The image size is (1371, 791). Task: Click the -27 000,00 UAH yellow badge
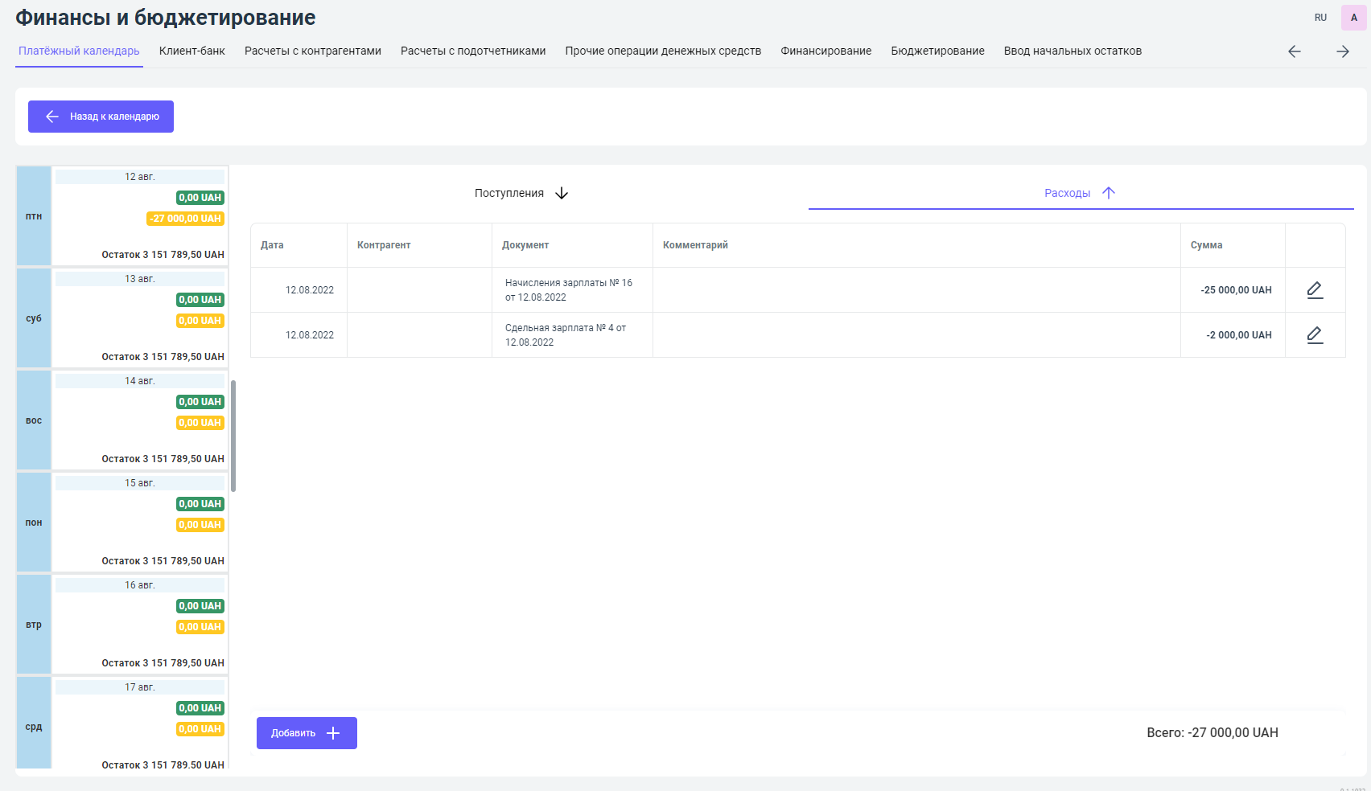pyautogui.click(x=185, y=219)
